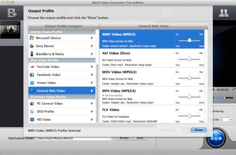
Task: Adjust MOV Video quality slider
Action: pyautogui.click(x=189, y=78)
